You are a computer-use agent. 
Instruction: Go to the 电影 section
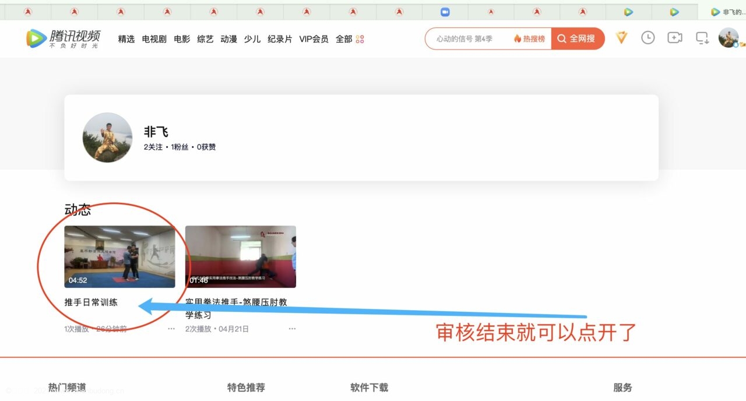182,39
